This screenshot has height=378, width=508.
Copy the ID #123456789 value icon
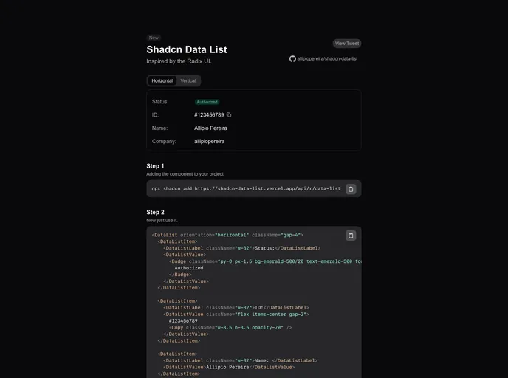[229, 114]
